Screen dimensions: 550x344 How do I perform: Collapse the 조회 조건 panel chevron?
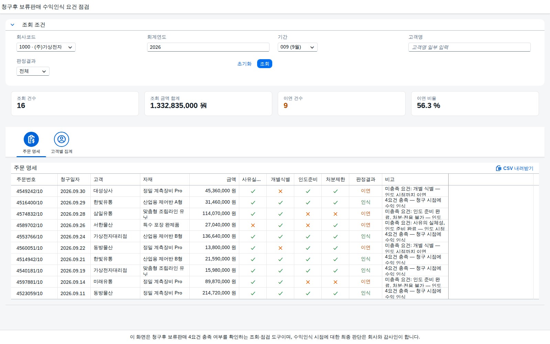pos(12,25)
